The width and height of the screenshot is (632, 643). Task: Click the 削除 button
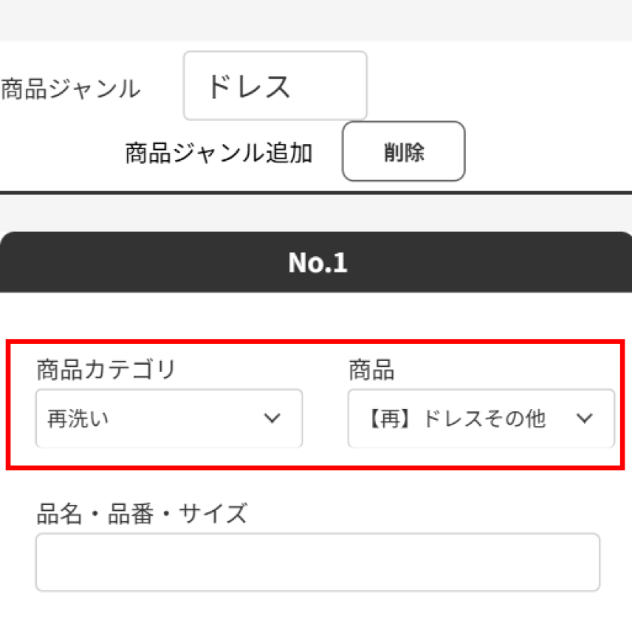point(404,151)
